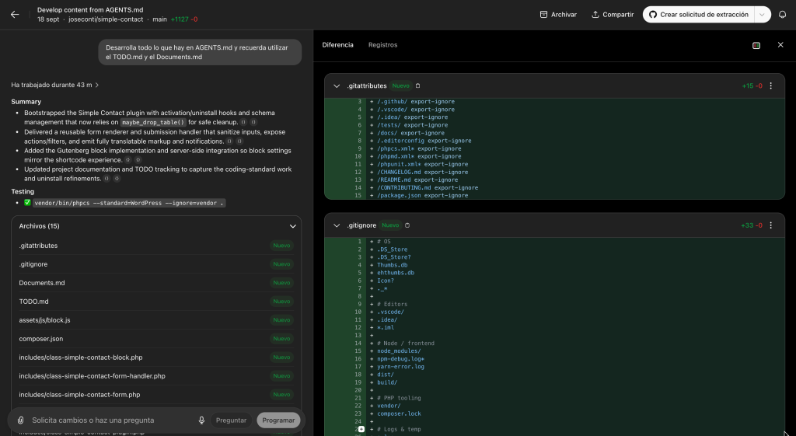Select assets/js/block.js in the file list
Image resolution: width=796 pixels, height=436 pixels.
pyautogui.click(x=156, y=320)
